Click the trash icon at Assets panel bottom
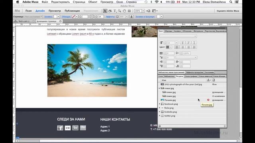 tap(225, 126)
